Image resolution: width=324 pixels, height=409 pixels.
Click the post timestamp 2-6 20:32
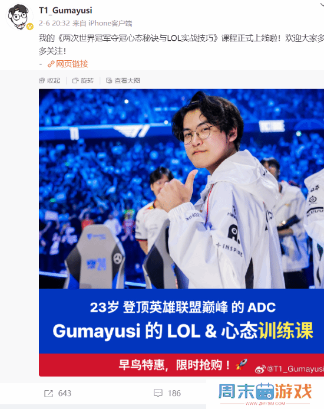[x=54, y=23]
